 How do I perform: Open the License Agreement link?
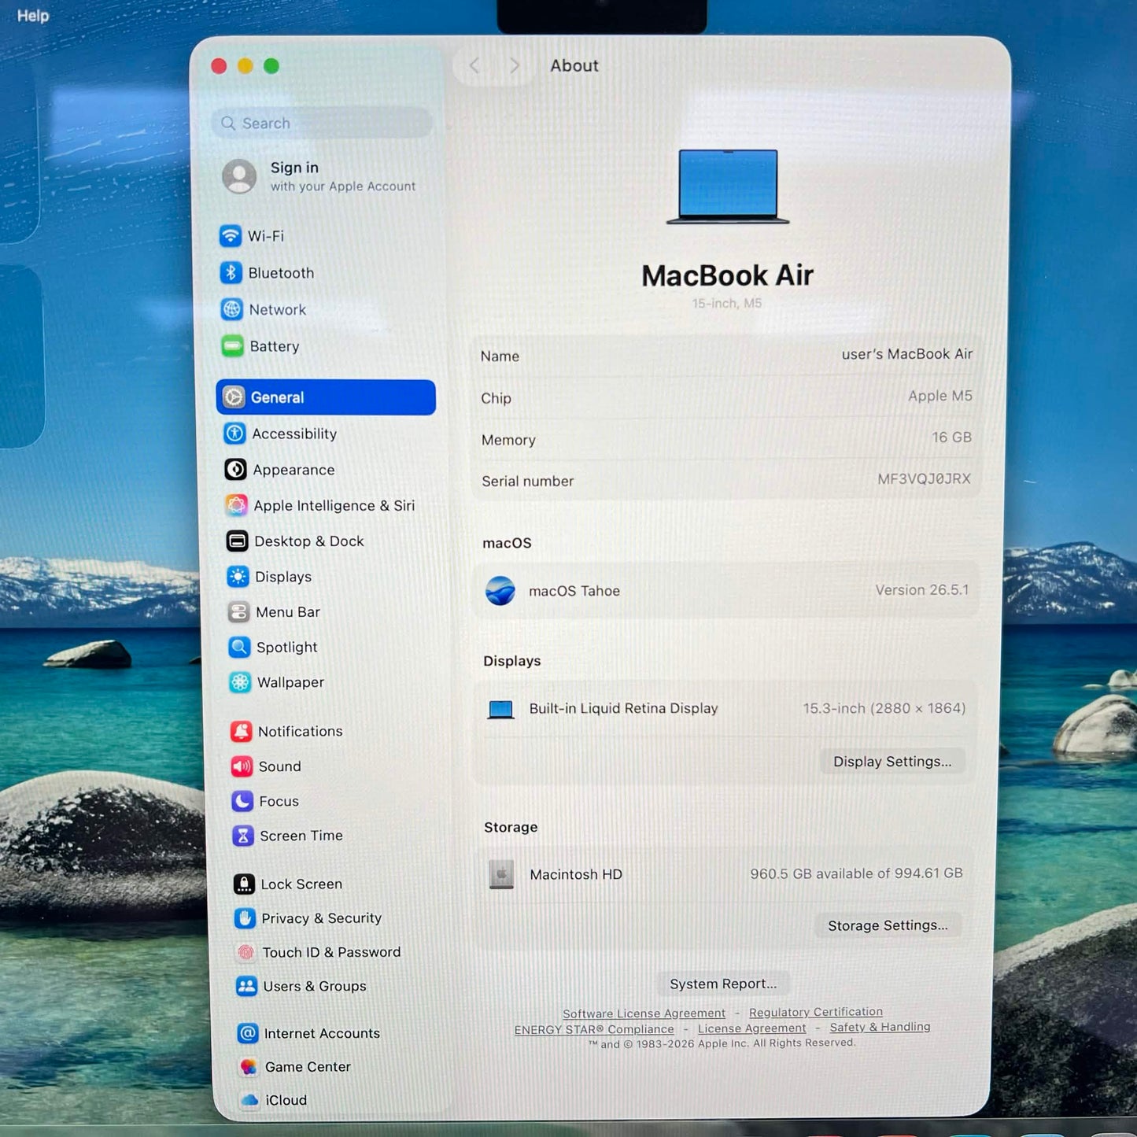tap(752, 1028)
